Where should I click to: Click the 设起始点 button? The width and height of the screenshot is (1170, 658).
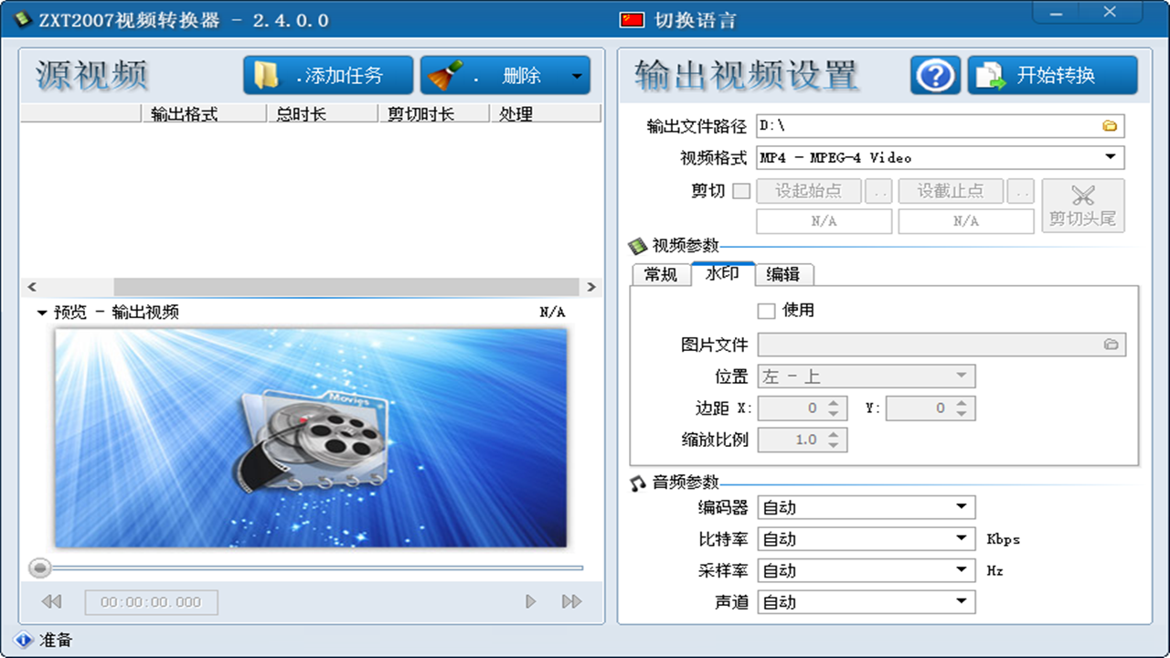[x=808, y=191]
